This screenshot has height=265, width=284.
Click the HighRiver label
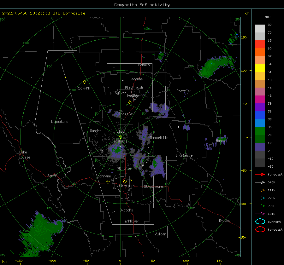(x=131, y=221)
